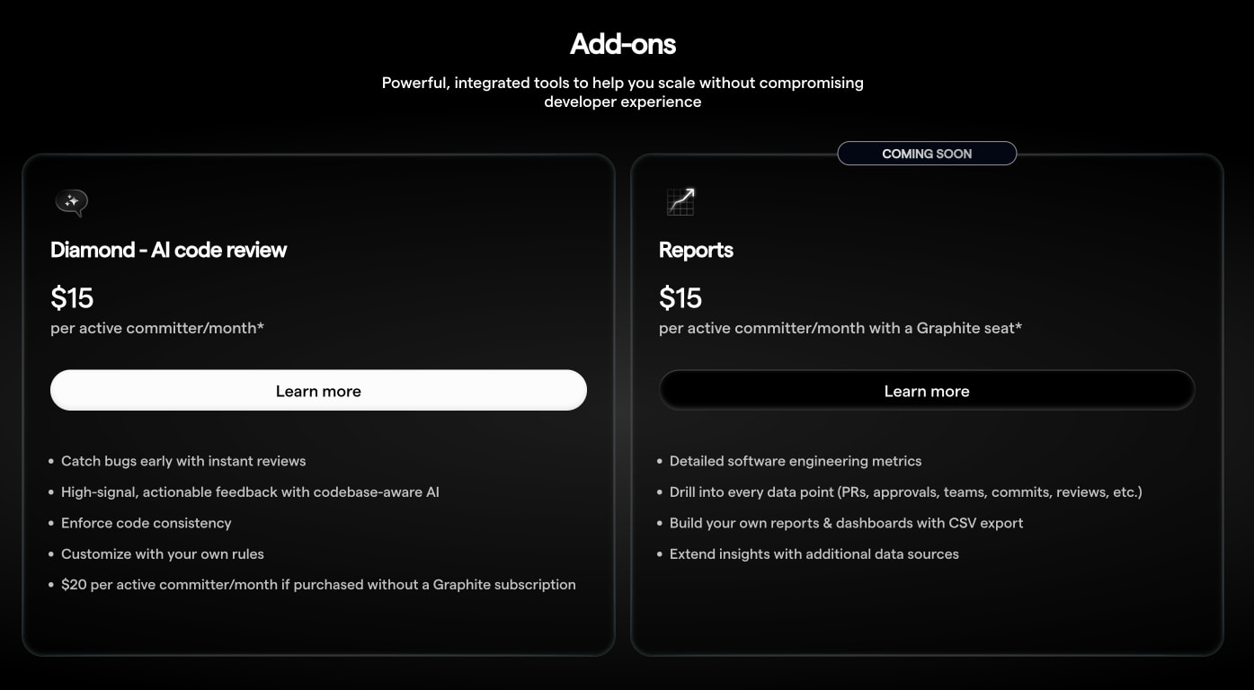Screen dimensions: 1254x690
Task: Click the 'Powerful, integrated tools' subtitle text
Action: click(623, 92)
